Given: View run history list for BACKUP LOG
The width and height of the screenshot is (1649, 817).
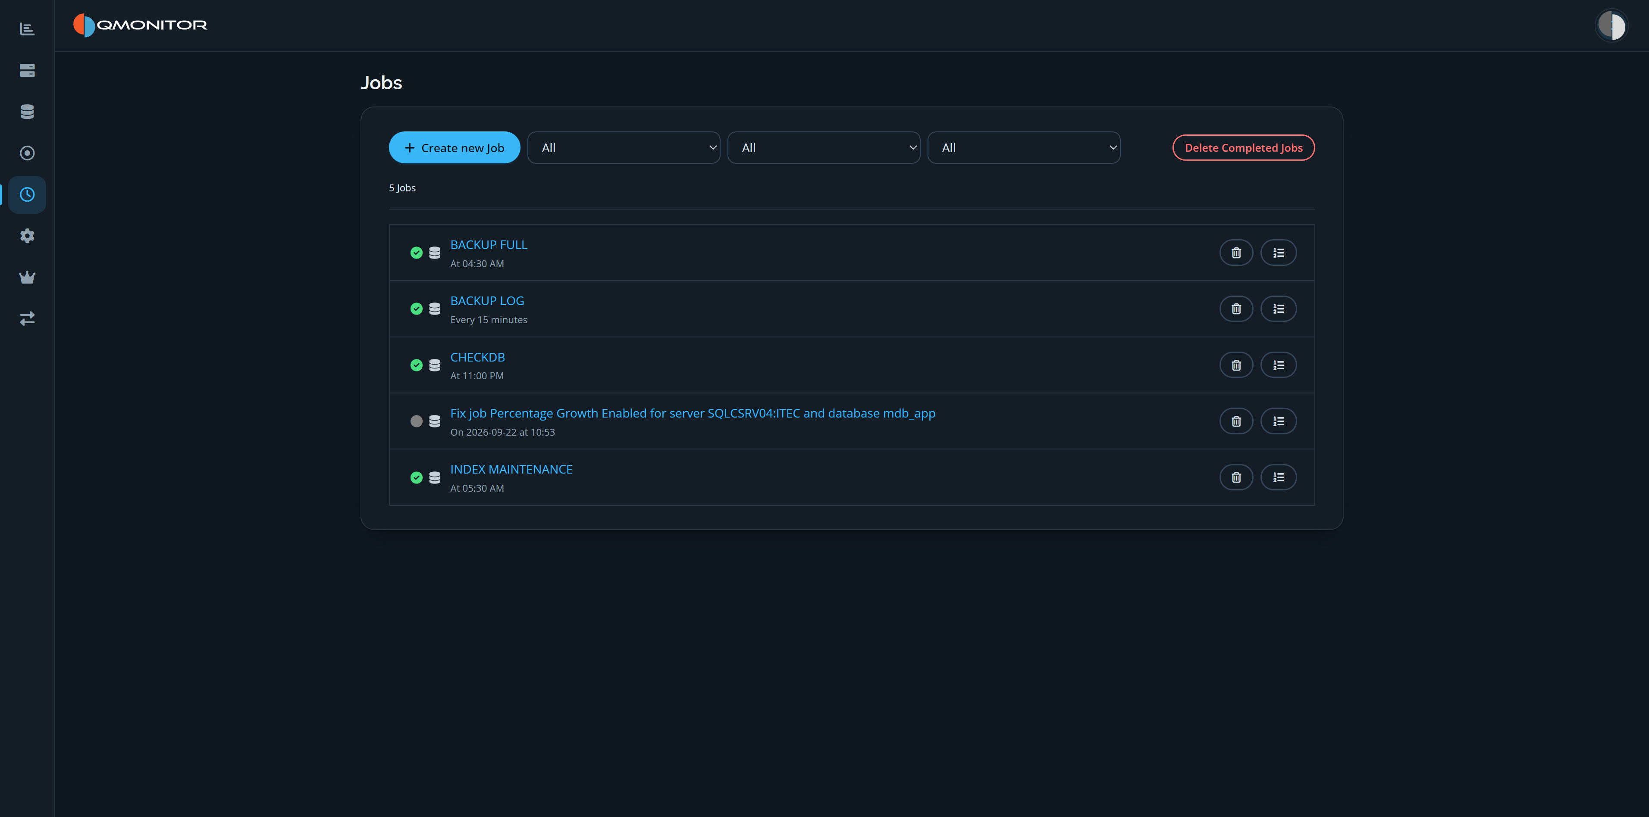Looking at the screenshot, I should click(1278, 309).
